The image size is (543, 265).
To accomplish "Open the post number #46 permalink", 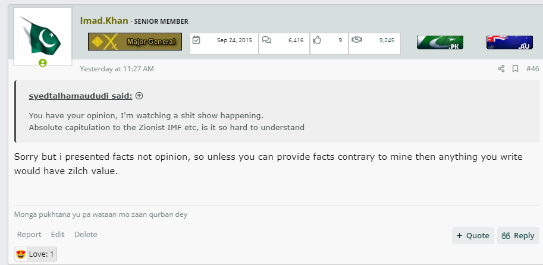I will [533, 69].
